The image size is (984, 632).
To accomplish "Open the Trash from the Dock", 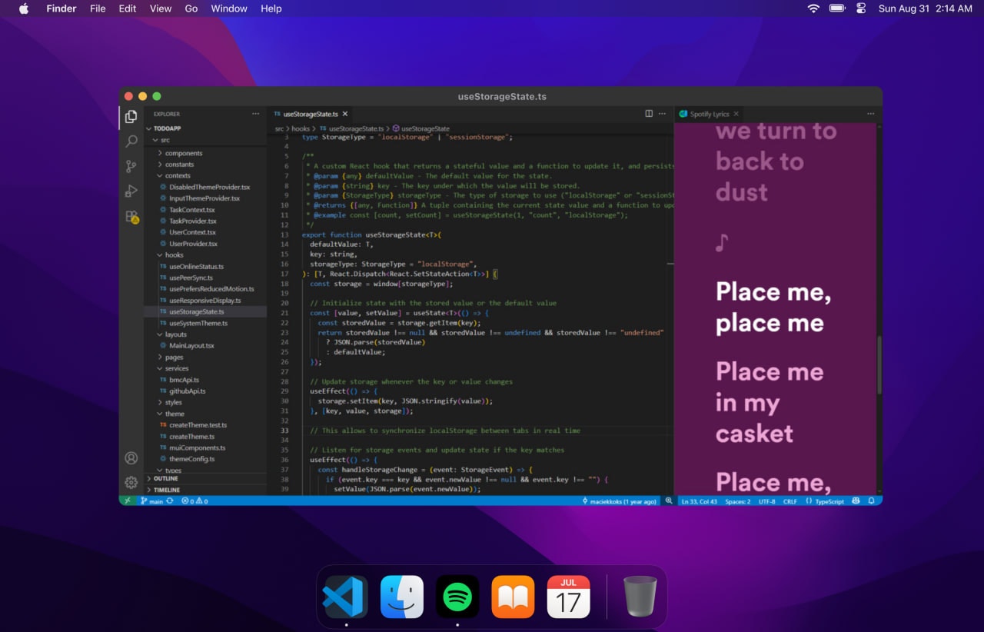I will [640, 597].
